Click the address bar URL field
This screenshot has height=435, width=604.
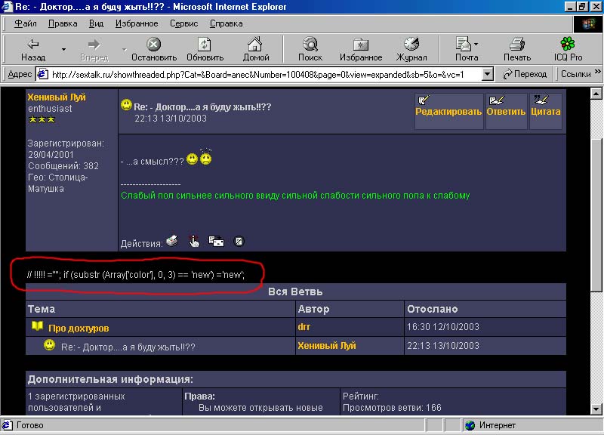click(x=264, y=74)
